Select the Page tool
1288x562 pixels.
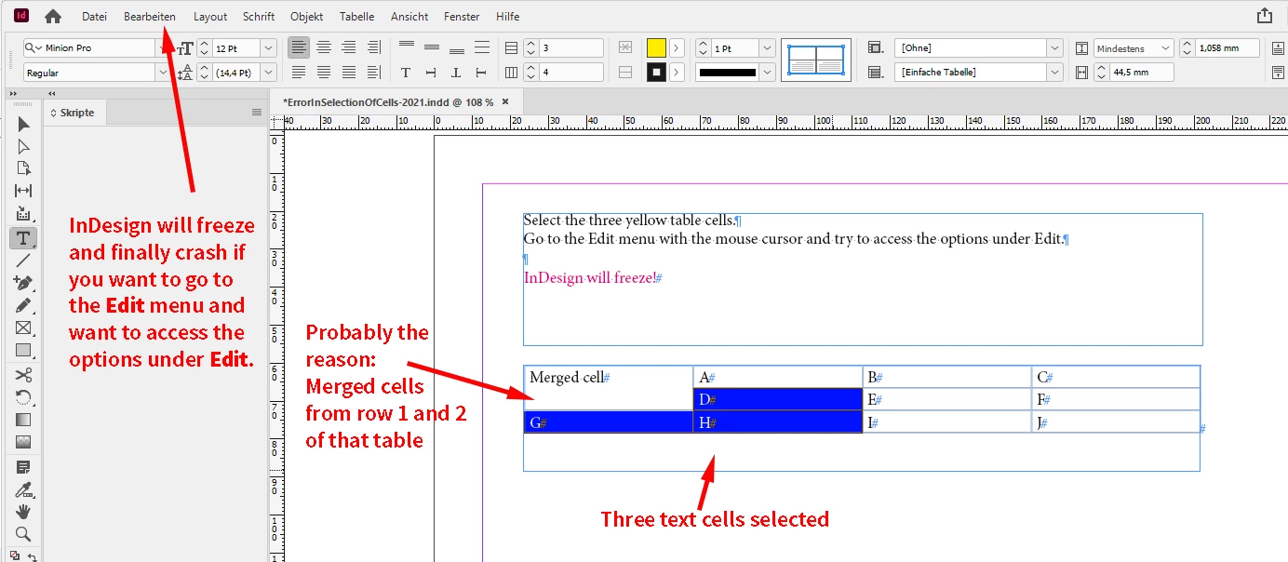[x=23, y=168]
